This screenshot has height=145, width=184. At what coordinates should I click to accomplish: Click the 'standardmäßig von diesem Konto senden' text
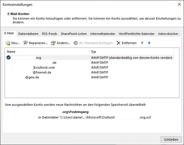click(141, 58)
